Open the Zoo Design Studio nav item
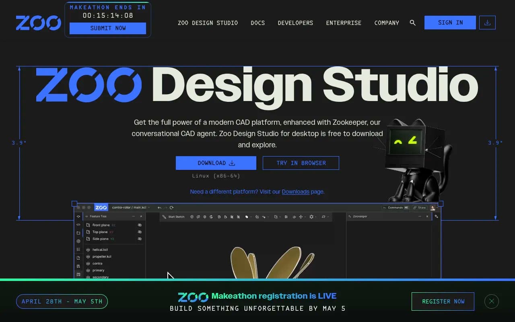Viewport: 515px width, 322px height. (x=208, y=23)
